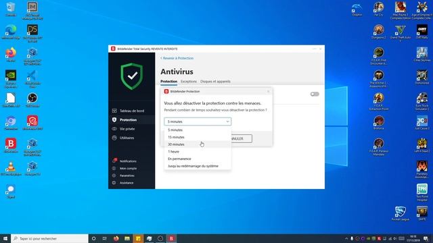Open Cortana from the taskbar
Screen dimensions: 433x243
[93, 238]
